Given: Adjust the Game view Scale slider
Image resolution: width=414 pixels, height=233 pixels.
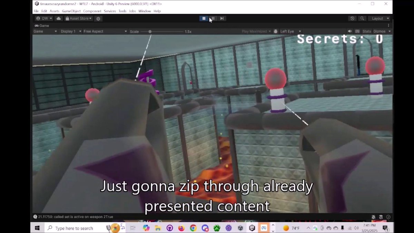Looking at the screenshot, I should pos(150,31).
